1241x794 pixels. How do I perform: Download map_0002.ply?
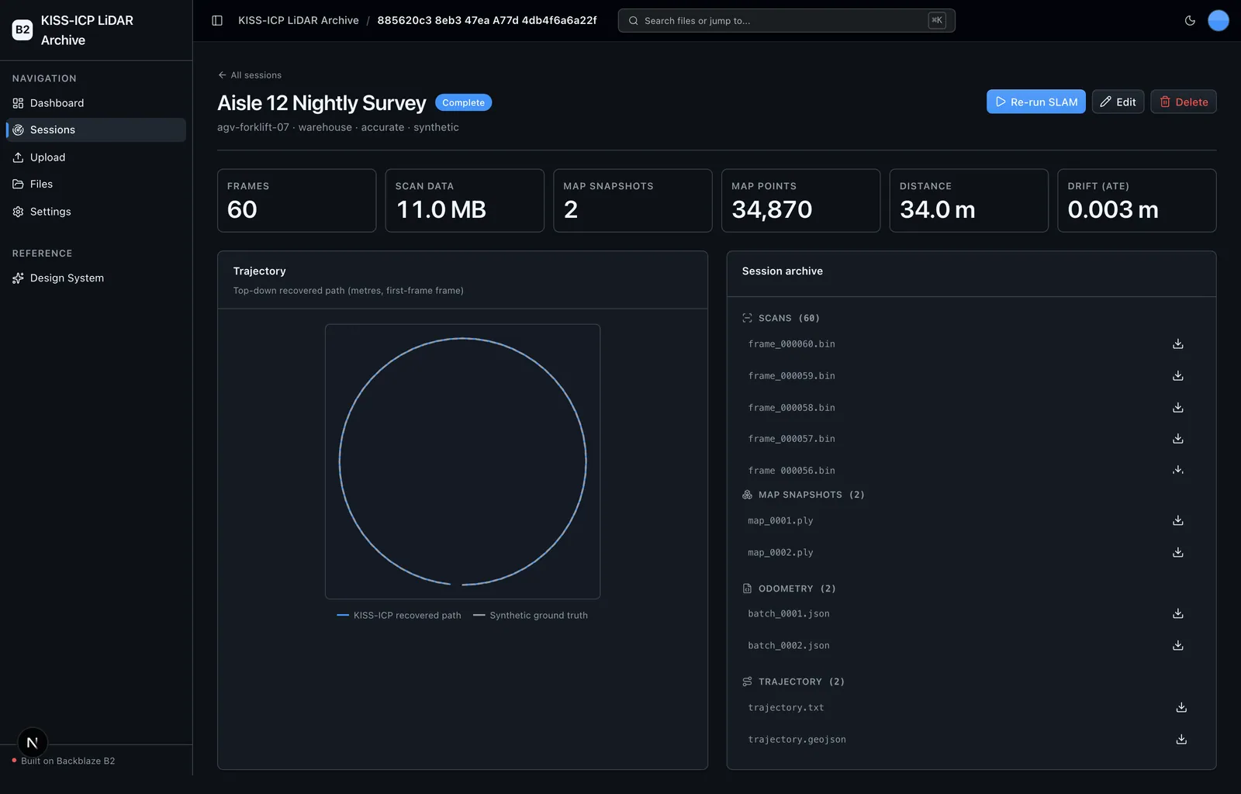(x=1177, y=552)
